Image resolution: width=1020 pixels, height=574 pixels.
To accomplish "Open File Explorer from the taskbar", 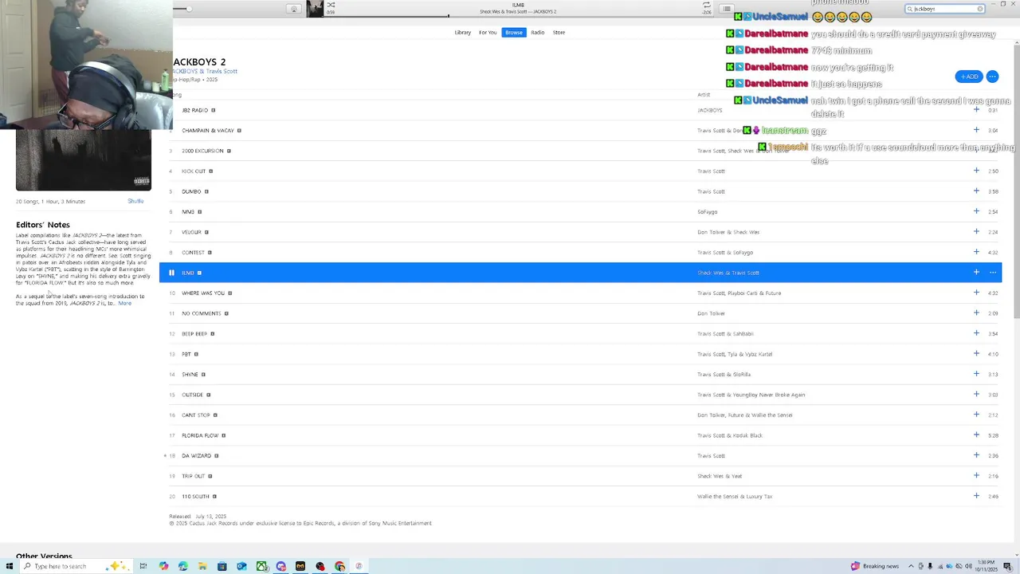I will [x=202, y=566].
